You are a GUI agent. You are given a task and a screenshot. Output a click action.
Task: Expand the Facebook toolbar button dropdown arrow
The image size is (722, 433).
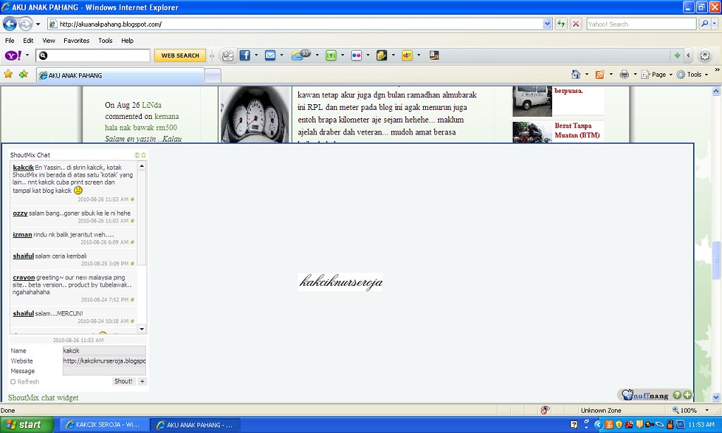pyautogui.click(x=257, y=56)
